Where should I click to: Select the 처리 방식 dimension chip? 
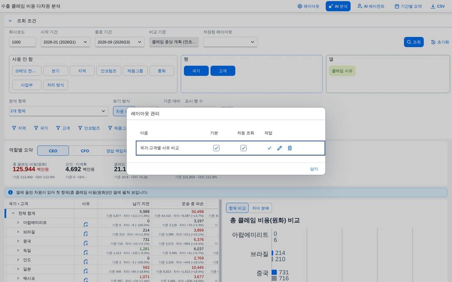pos(55,85)
